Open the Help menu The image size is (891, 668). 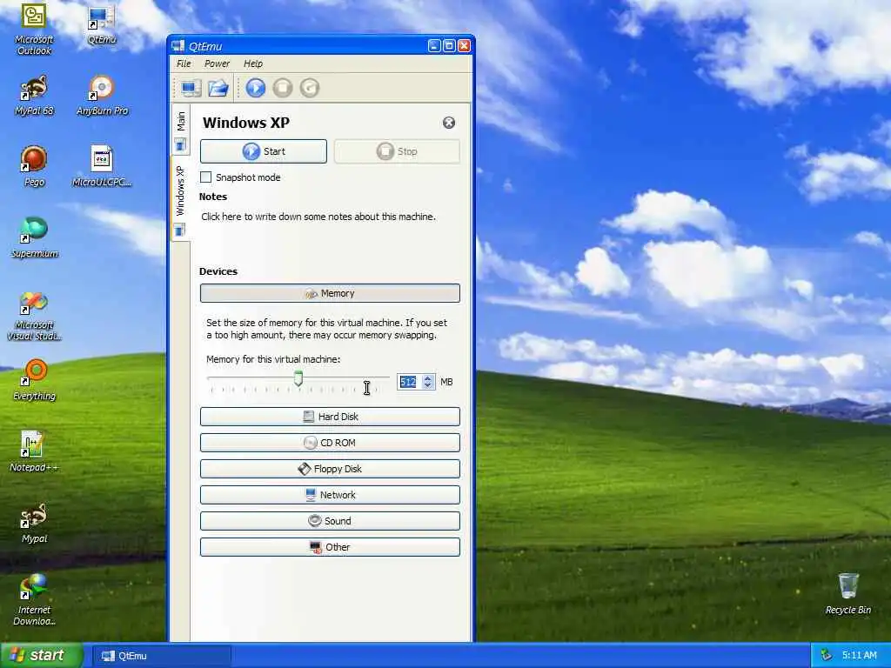(x=253, y=63)
